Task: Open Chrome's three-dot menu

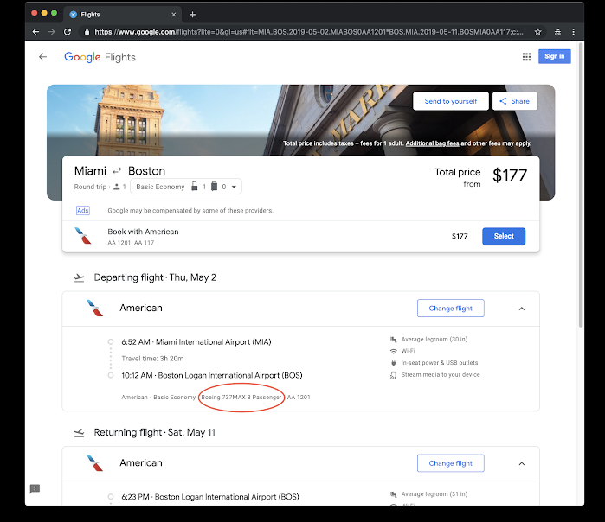Action: [572, 32]
